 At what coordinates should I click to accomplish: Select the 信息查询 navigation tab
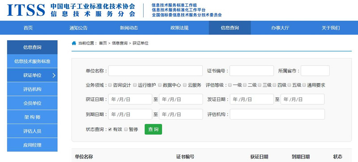[230, 28]
